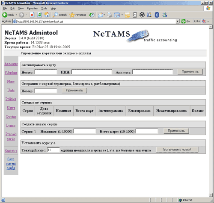Open the Search pane in the toolbar

coord(59,15)
